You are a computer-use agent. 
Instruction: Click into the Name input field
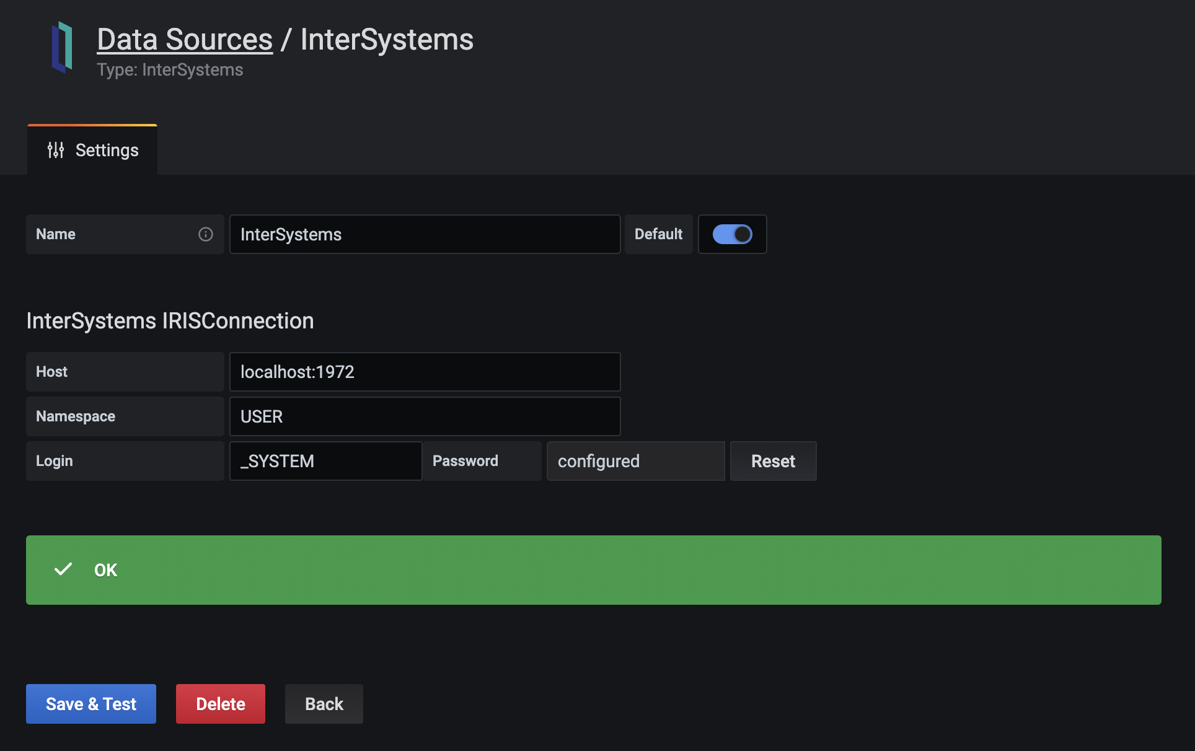click(x=425, y=234)
